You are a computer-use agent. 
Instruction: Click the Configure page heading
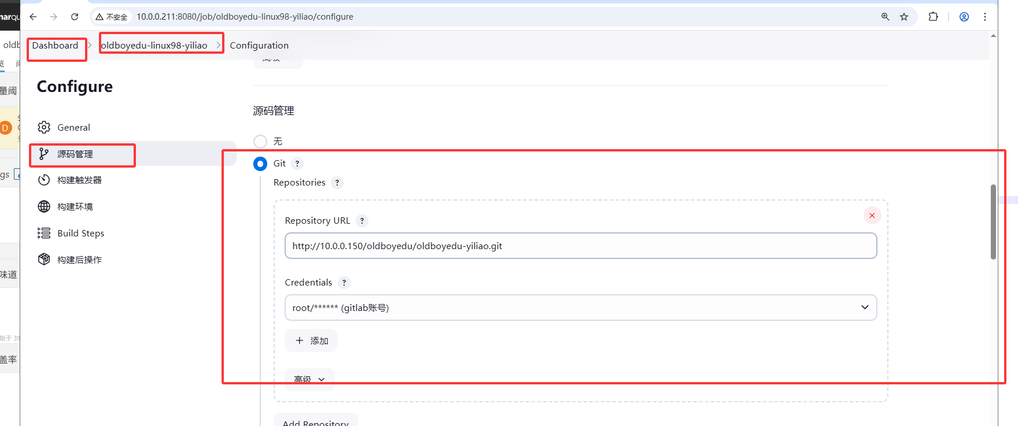click(x=75, y=87)
